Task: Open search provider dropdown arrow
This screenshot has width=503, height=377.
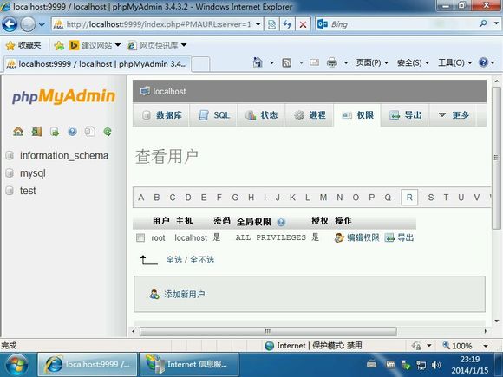Action: coord(496,23)
